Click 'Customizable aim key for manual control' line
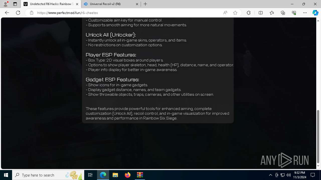Screen dimensions: 321x180 click(124, 20)
